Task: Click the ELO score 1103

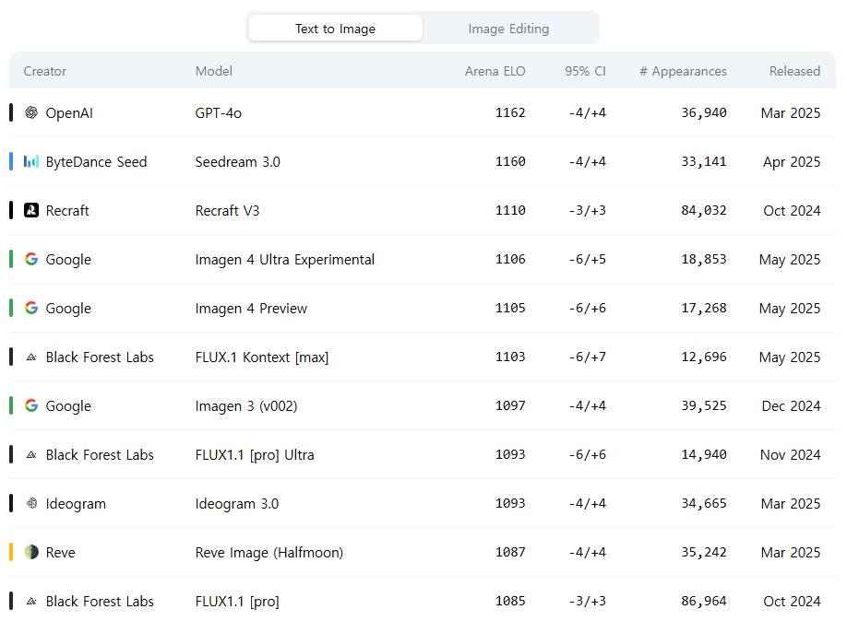Action: click(x=510, y=357)
